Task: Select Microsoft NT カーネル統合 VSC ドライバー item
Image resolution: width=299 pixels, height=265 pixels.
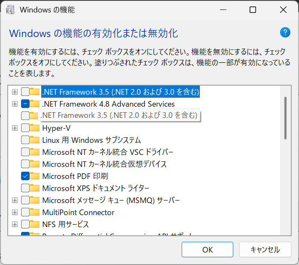Action: tap(107, 152)
